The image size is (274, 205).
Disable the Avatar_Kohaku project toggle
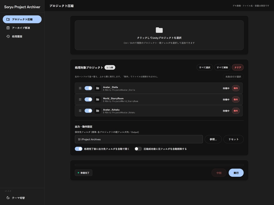click(88, 111)
